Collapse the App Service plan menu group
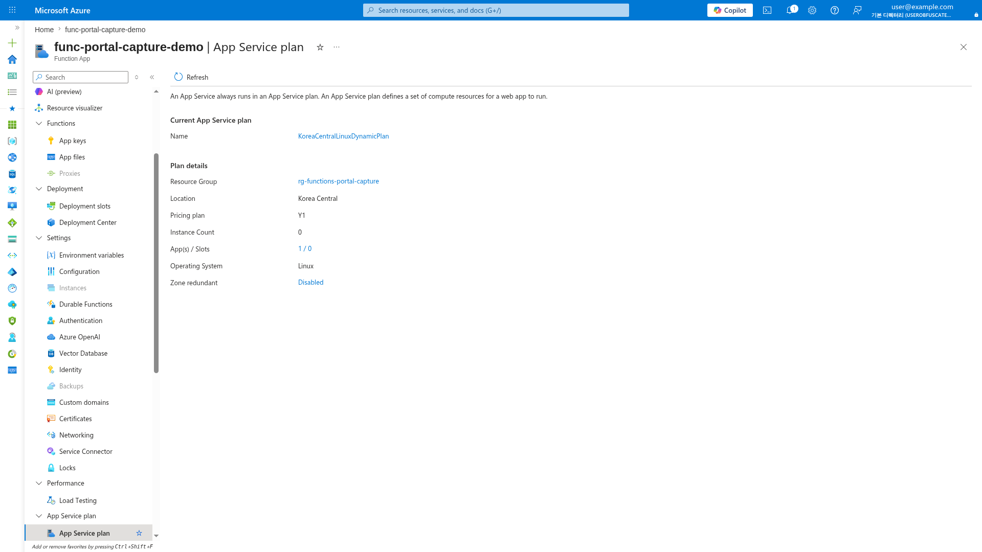This screenshot has width=982, height=552. [39, 516]
